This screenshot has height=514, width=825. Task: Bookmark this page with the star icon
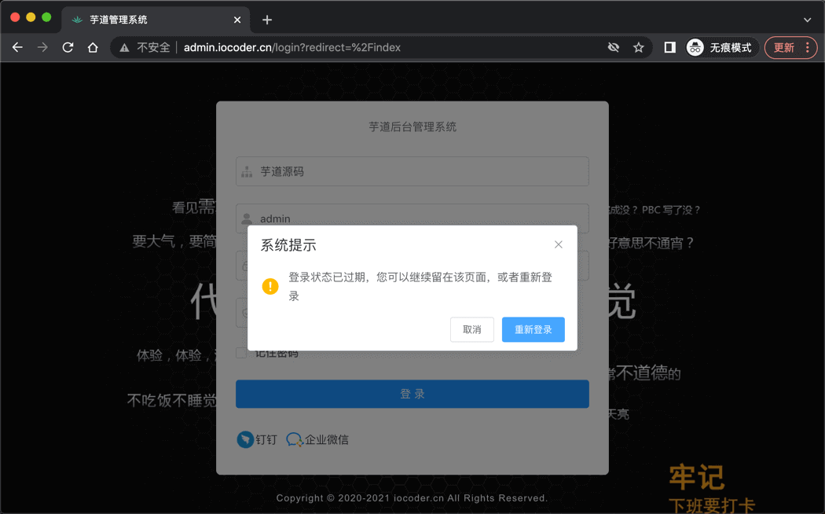click(639, 47)
